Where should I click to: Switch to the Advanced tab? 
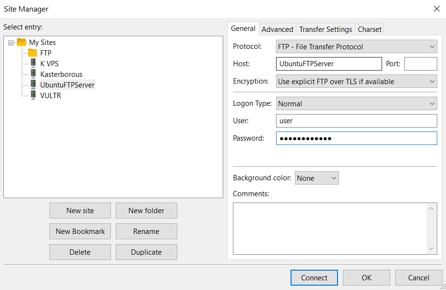click(x=277, y=29)
